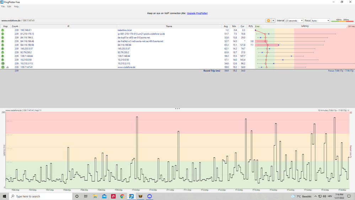Open the Mail app in taskbar
Screen dimensions: 355x200
(104, 196)
